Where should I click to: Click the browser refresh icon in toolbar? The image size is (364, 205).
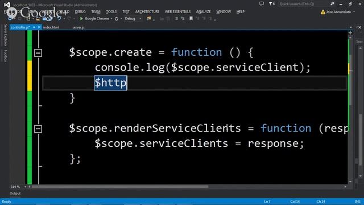[x=117, y=19]
